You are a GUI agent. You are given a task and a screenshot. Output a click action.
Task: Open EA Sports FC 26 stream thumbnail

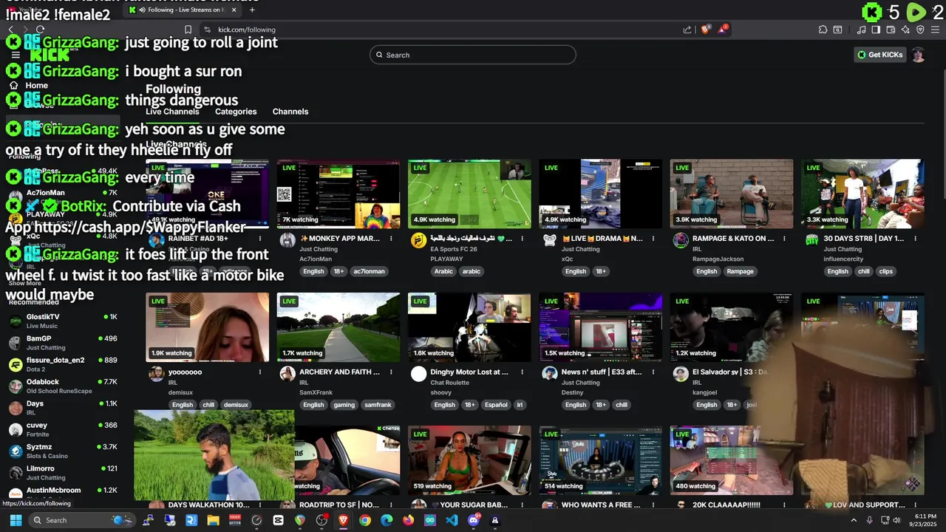click(469, 194)
